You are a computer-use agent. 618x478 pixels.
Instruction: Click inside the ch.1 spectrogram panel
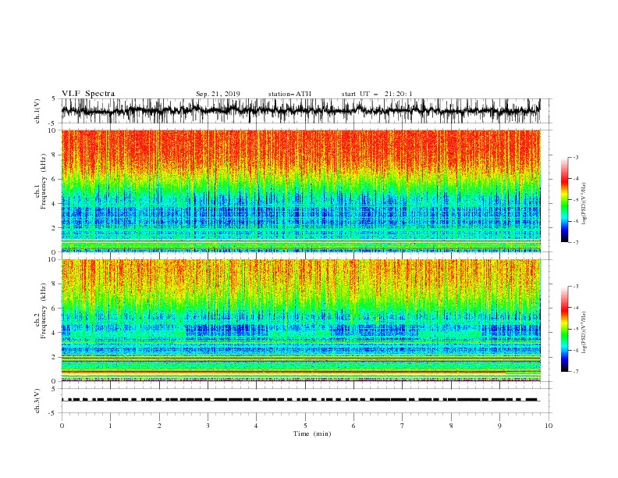(300, 191)
